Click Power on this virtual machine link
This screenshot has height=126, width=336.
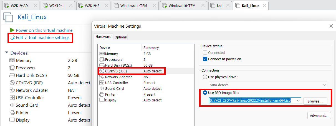pyautogui.click(x=44, y=30)
